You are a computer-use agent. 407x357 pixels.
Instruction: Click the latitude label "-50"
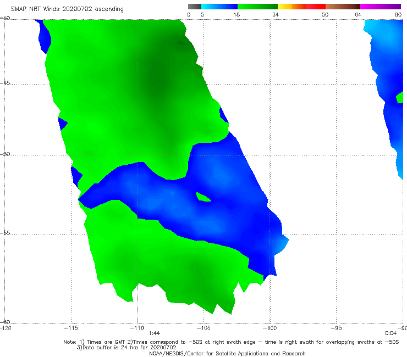5,154
